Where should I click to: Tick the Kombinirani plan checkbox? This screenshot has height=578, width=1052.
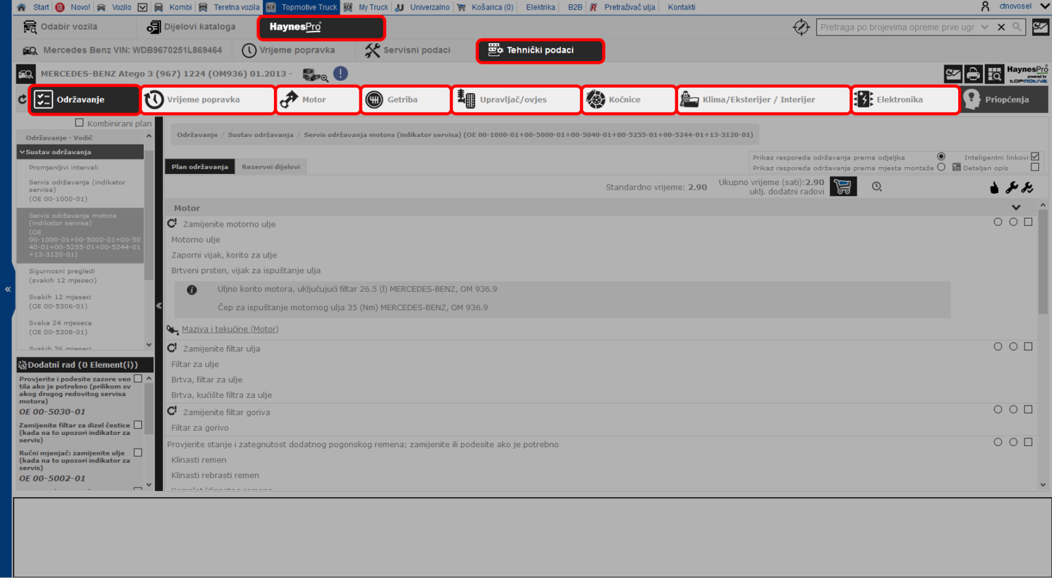click(79, 123)
